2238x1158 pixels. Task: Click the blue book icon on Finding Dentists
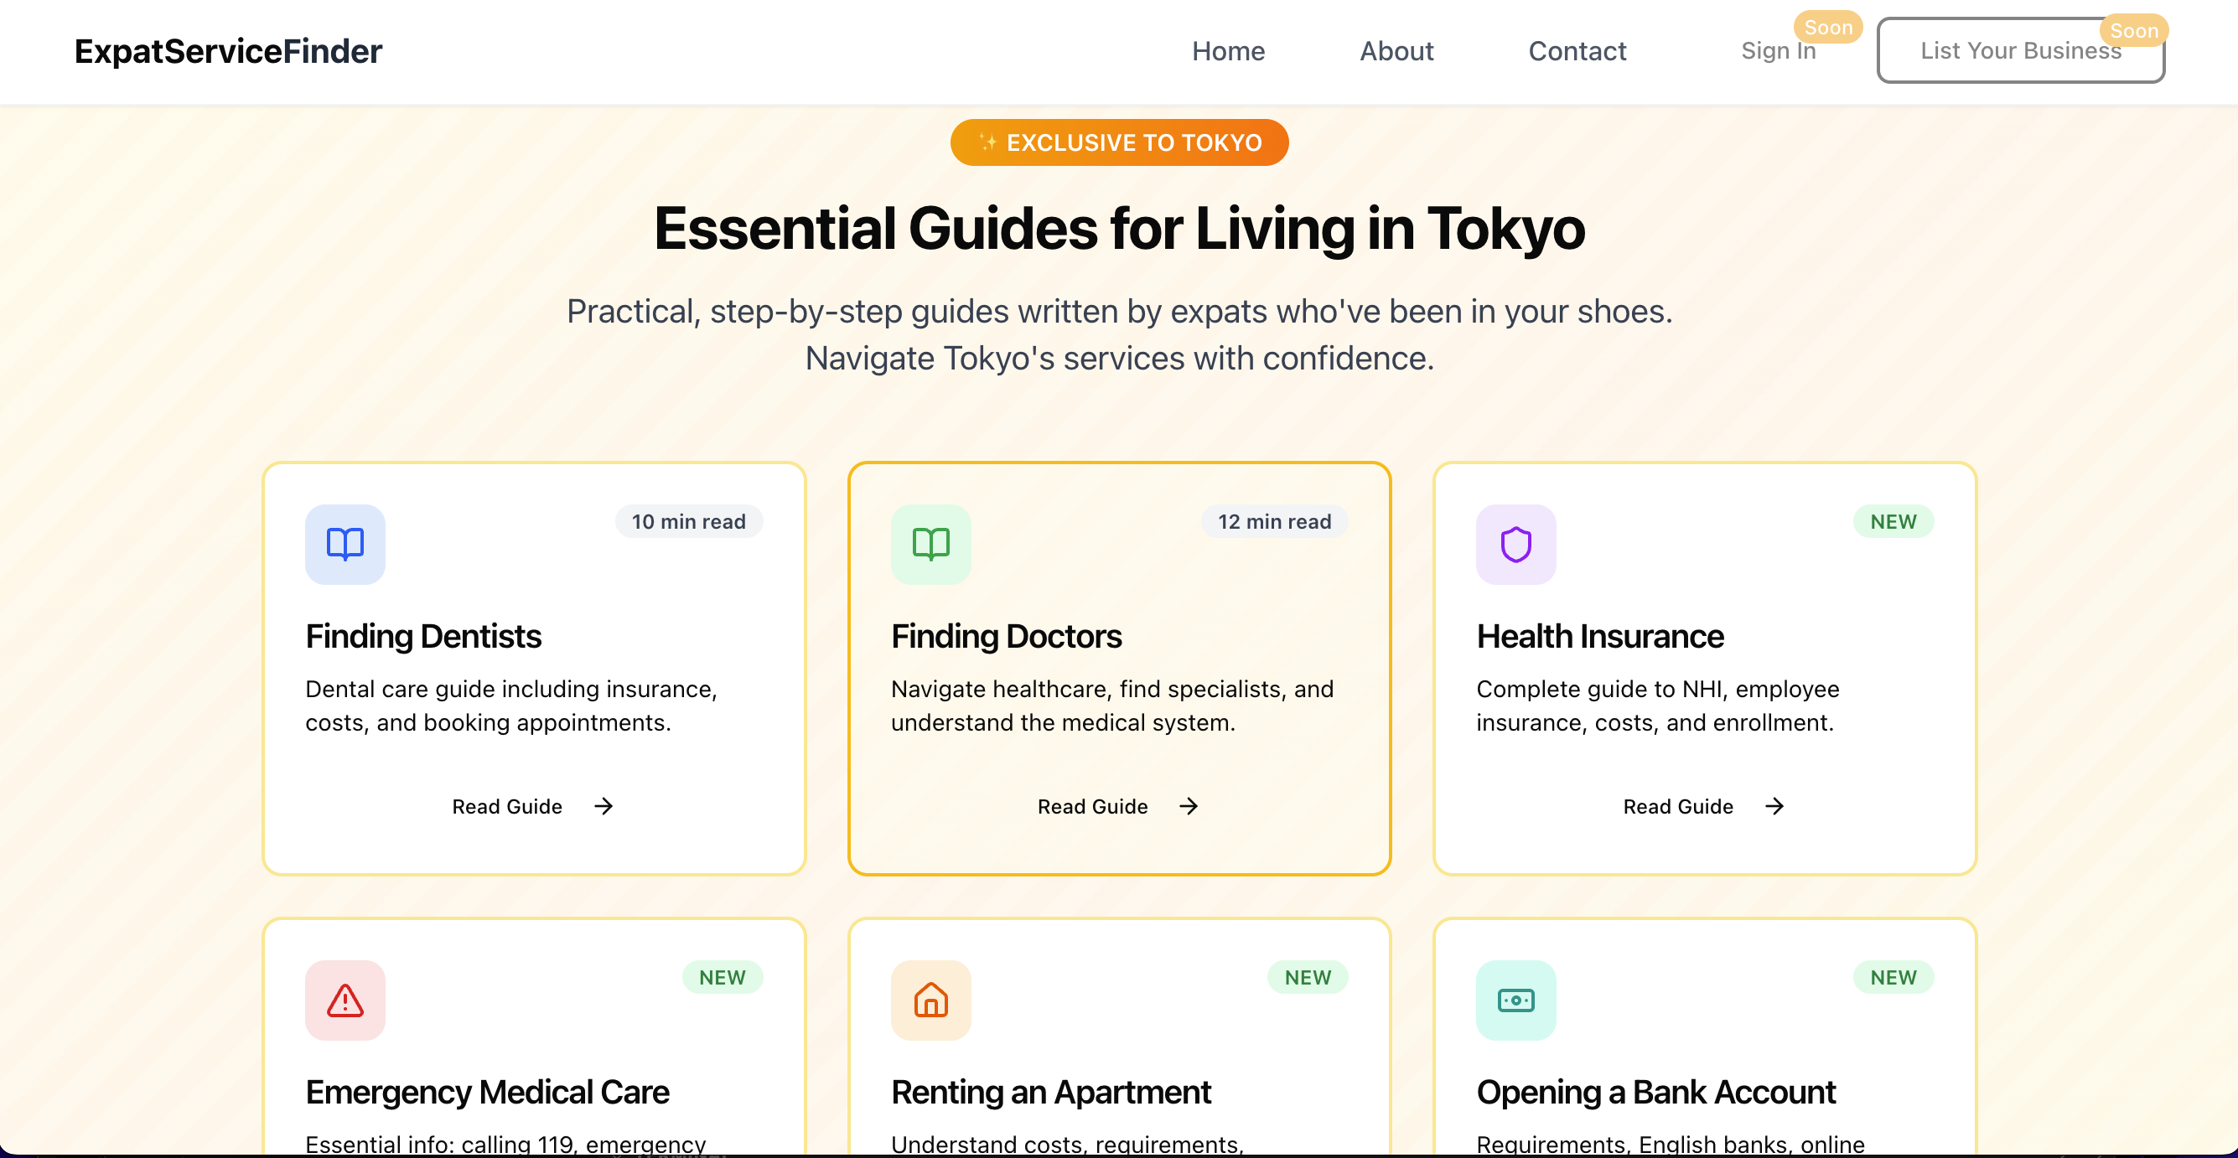[345, 544]
